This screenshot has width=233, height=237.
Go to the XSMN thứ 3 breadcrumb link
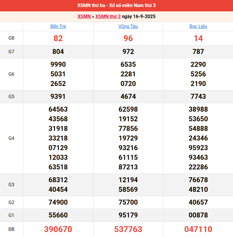[x=108, y=16]
